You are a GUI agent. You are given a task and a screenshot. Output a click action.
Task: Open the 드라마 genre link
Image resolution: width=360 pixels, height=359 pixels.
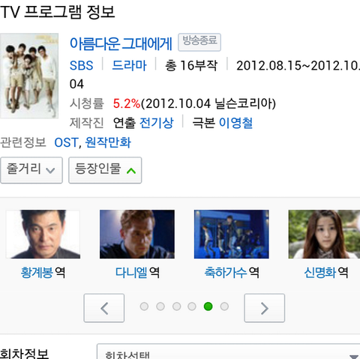click(x=129, y=65)
